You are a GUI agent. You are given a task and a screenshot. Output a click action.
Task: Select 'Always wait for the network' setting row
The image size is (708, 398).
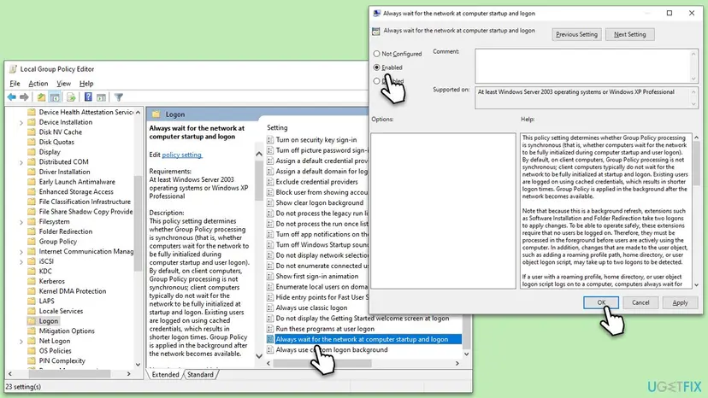click(x=364, y=339)
